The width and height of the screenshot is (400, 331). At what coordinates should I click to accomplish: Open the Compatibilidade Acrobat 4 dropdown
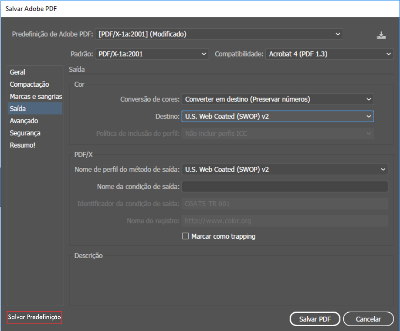point(329,54)
